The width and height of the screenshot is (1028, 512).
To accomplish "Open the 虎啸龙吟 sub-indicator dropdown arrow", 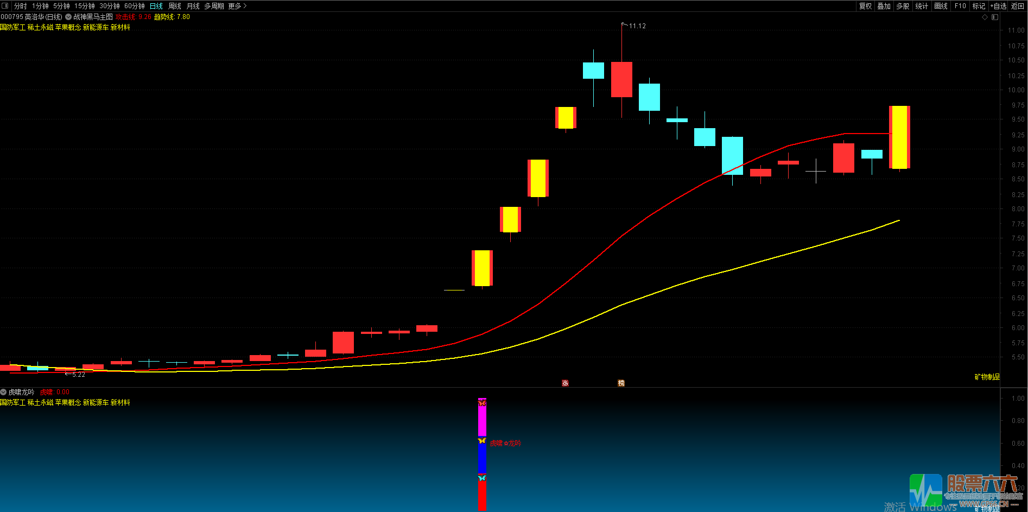I will point(3,392).
